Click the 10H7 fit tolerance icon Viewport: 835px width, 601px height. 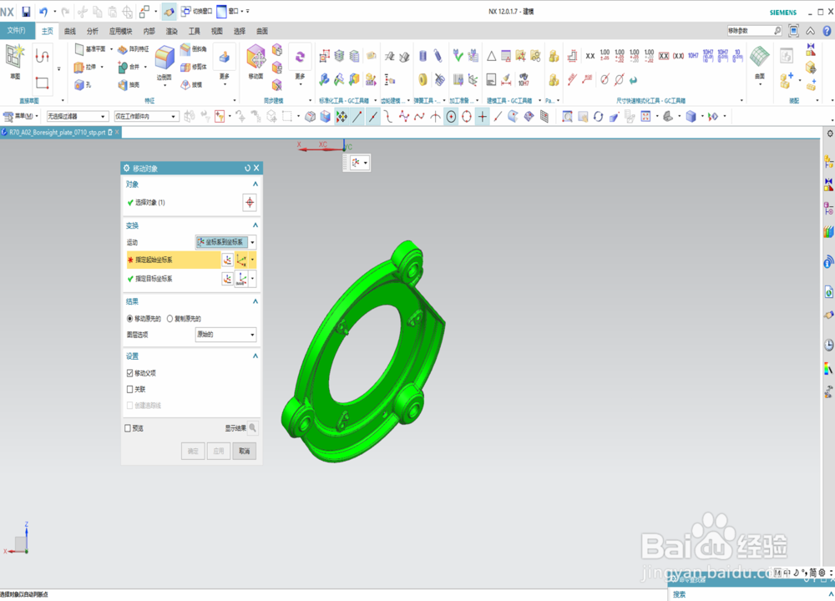pos(693,55)
